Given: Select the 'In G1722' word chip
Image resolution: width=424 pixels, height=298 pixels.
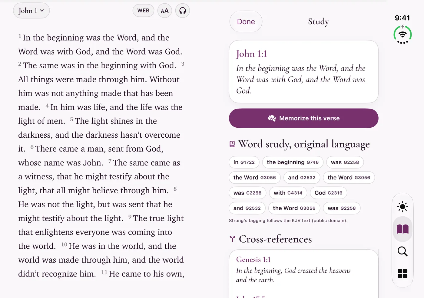Looking at the screenshot, I should click(244, 162).
